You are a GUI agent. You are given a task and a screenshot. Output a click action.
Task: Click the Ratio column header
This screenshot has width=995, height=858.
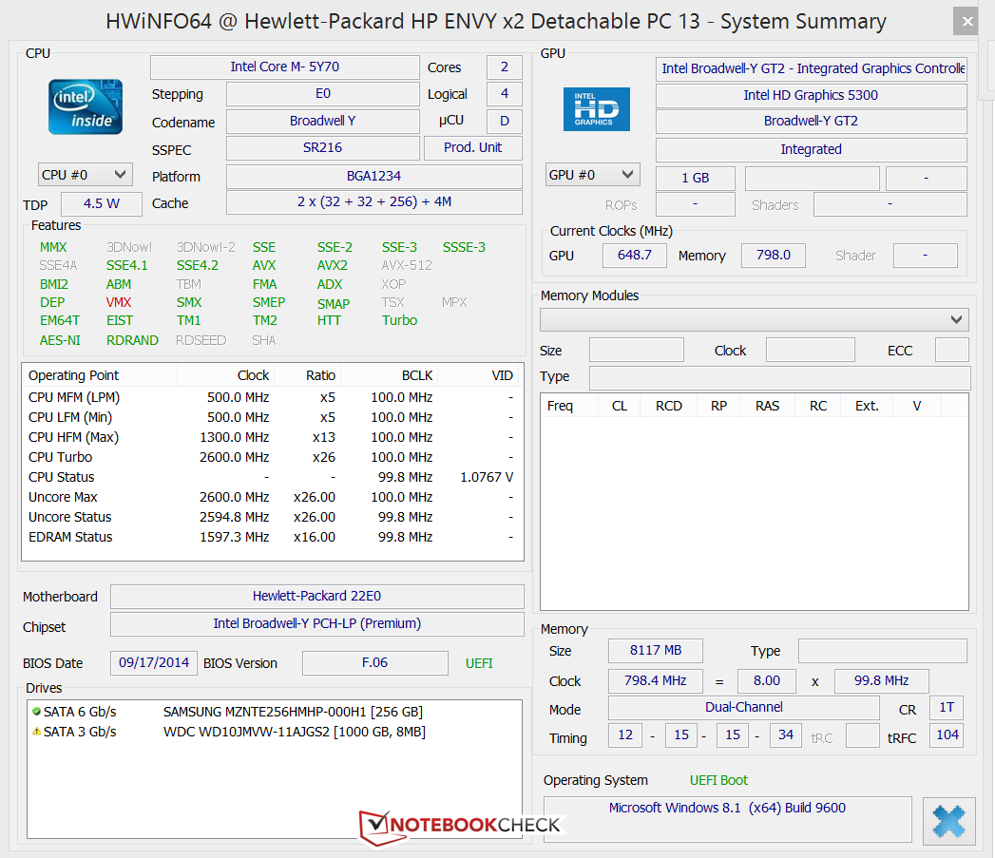coord(307,375)
